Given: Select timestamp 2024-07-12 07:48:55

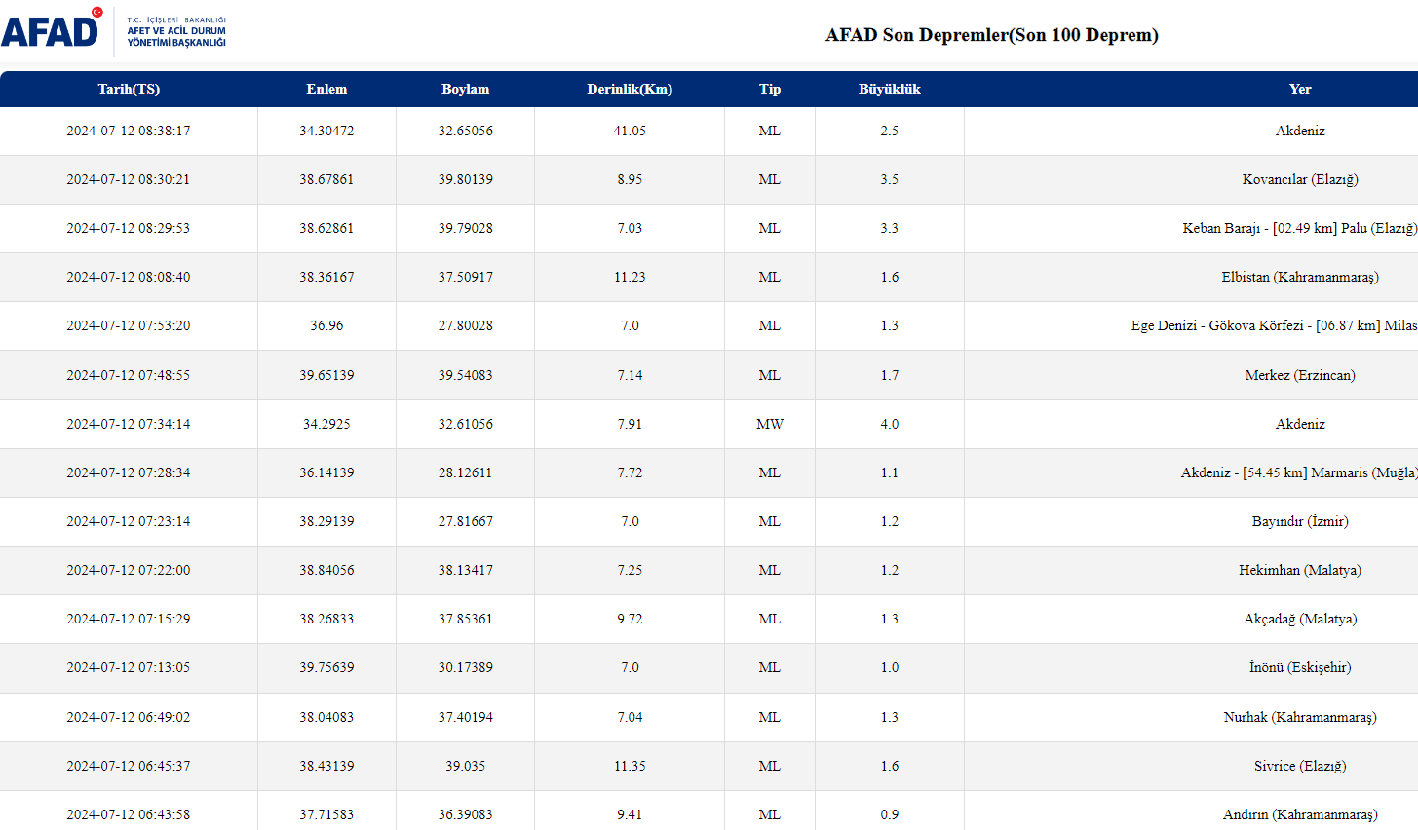Looking at the screenshot, I should [129, 375].
